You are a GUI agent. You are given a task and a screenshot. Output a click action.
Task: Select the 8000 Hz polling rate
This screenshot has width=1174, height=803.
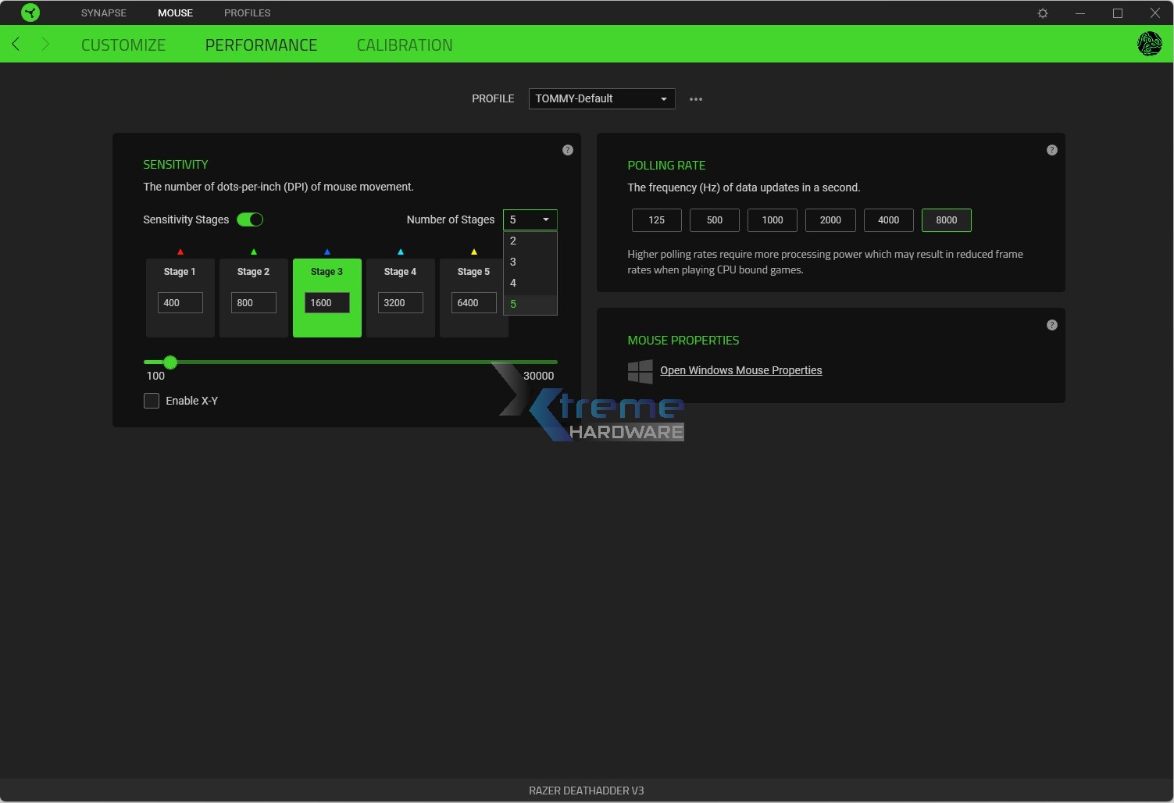click(x=946, y=220)
